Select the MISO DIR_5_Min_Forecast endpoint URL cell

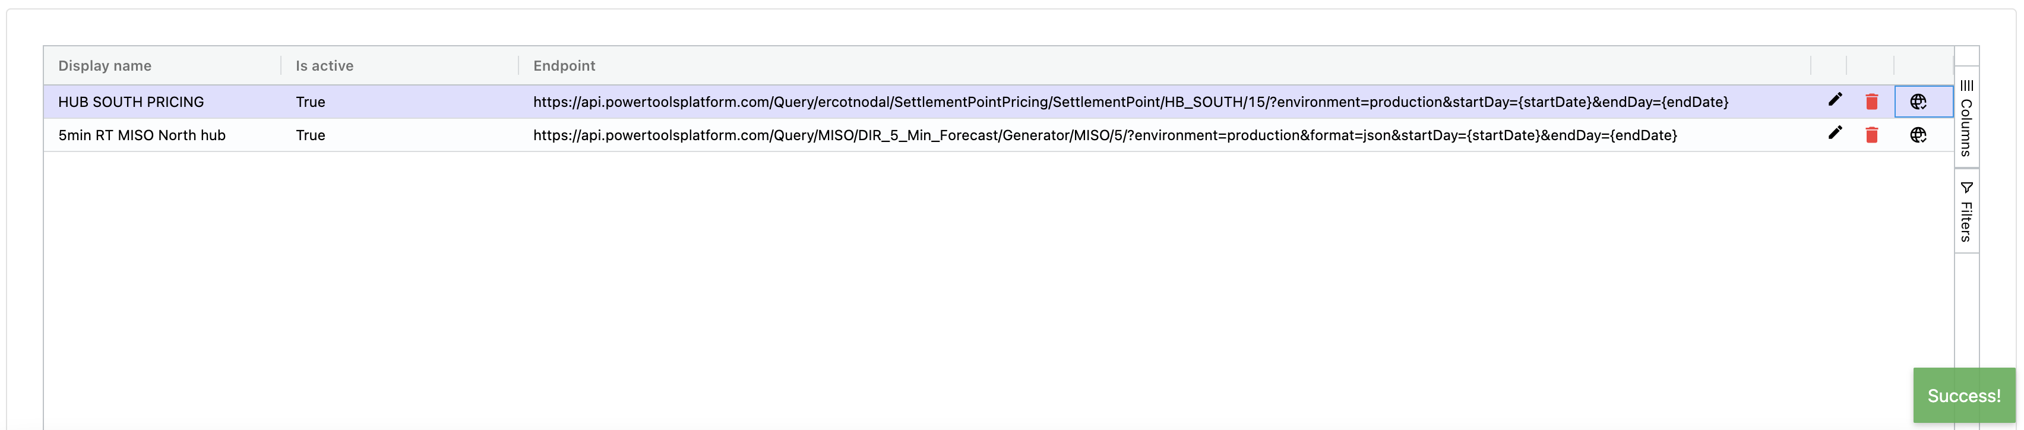click(1165, 135)
